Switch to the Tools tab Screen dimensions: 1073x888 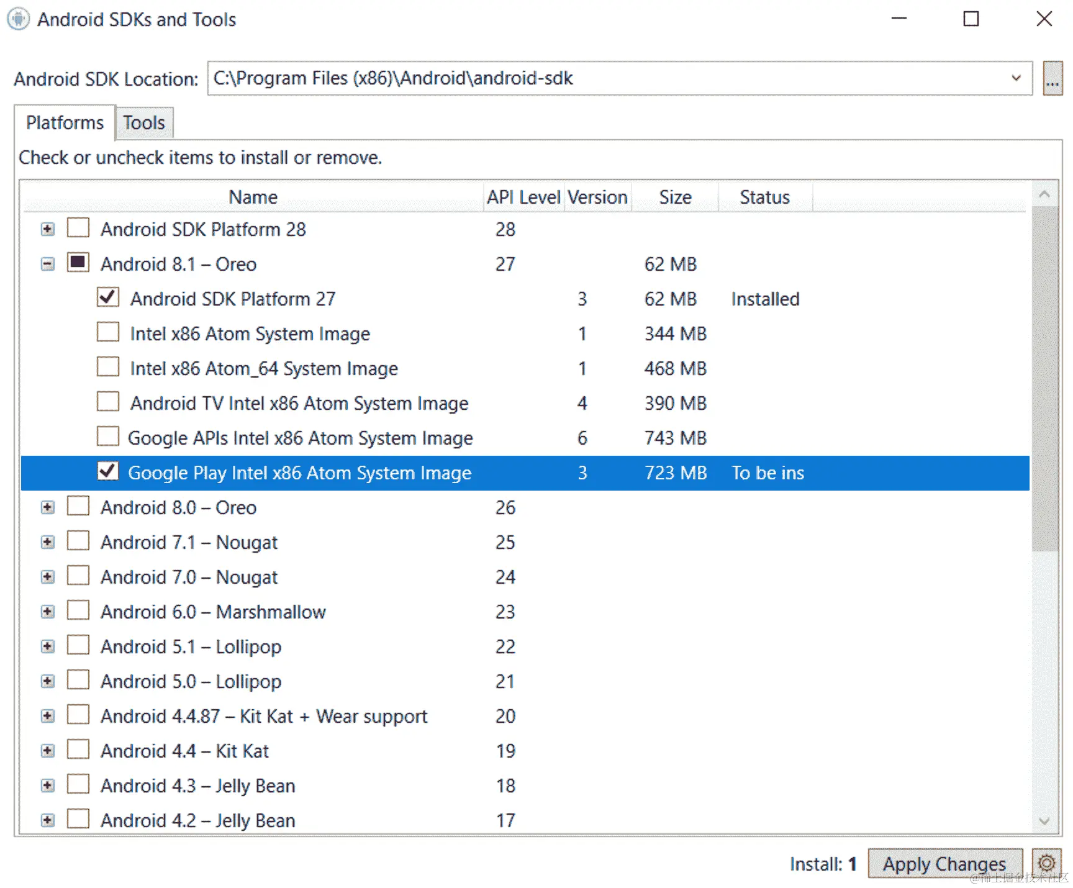coord(144,123)
